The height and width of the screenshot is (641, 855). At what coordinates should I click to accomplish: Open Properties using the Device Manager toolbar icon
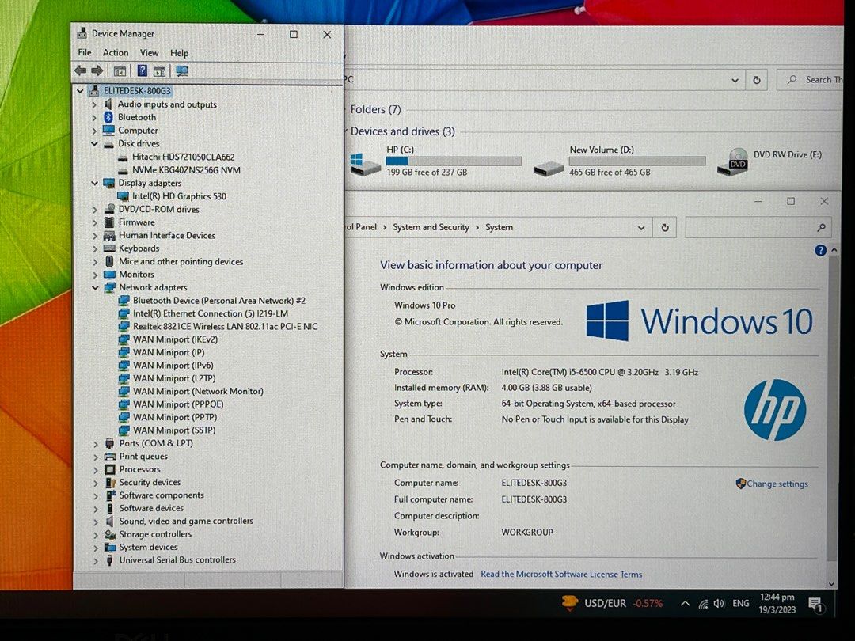120,70
